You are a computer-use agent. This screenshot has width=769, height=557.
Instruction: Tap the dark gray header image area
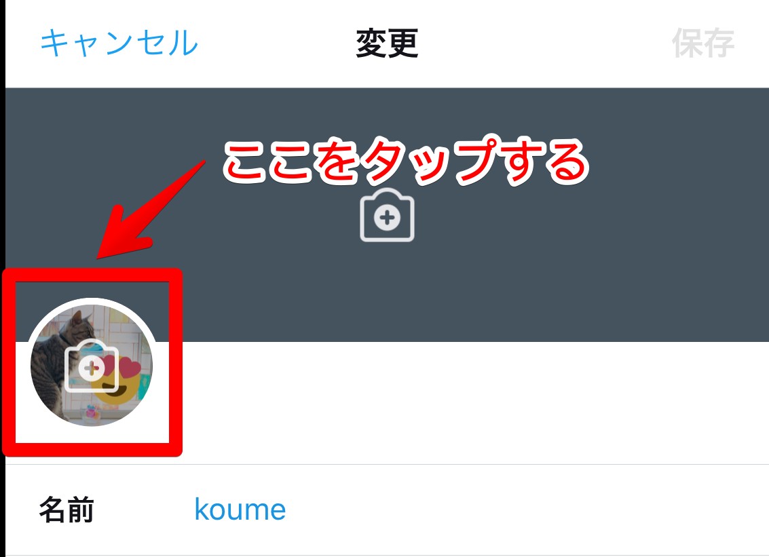(387, 215)
